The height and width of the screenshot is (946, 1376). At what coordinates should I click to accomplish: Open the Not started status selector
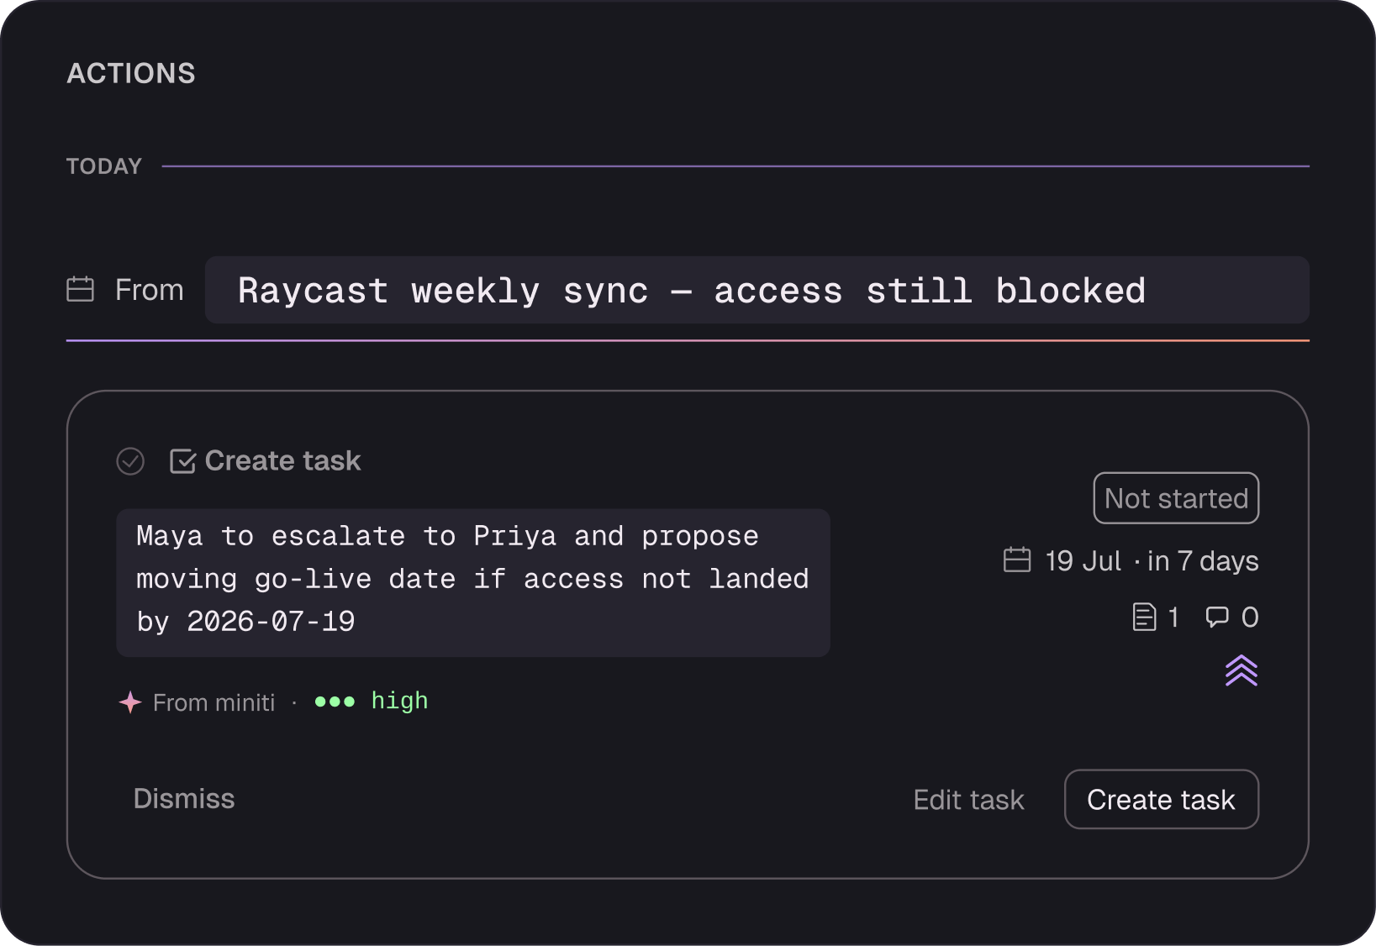tap(1176, 498)
